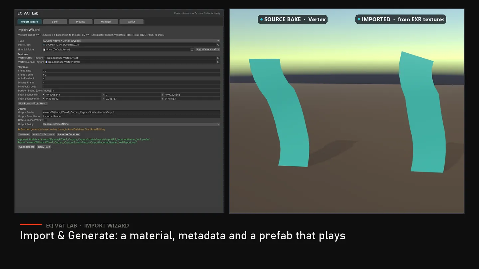Toggle the Auto Playback checkbox

[x=44, y=79]
